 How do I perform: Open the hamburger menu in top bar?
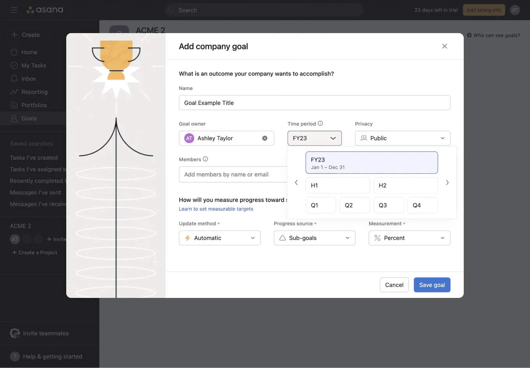coord(14,10)
